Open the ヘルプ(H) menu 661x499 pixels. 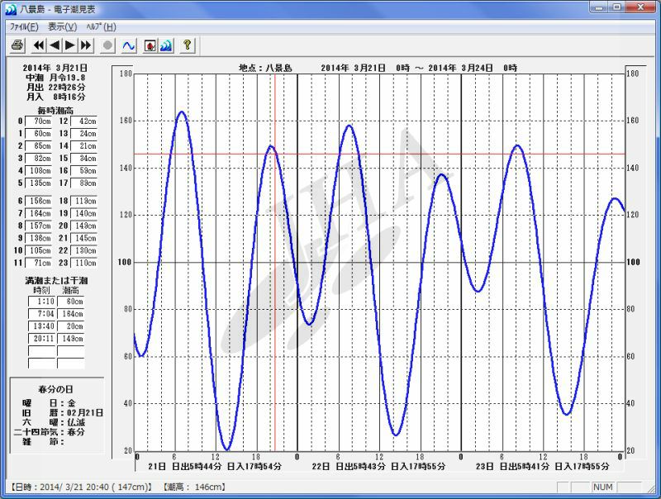pyautogui.click(x=101, y=27)
